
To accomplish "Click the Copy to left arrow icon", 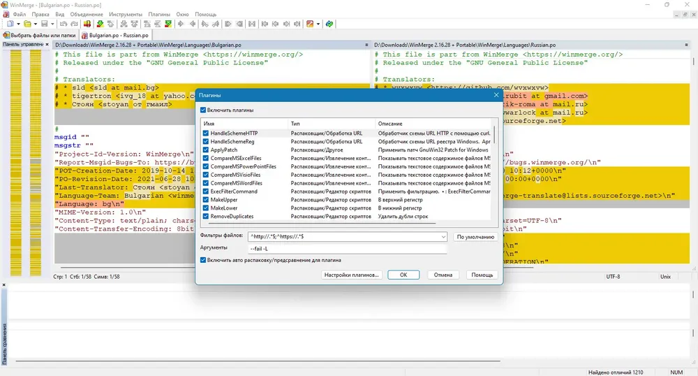I will (193, 24).
